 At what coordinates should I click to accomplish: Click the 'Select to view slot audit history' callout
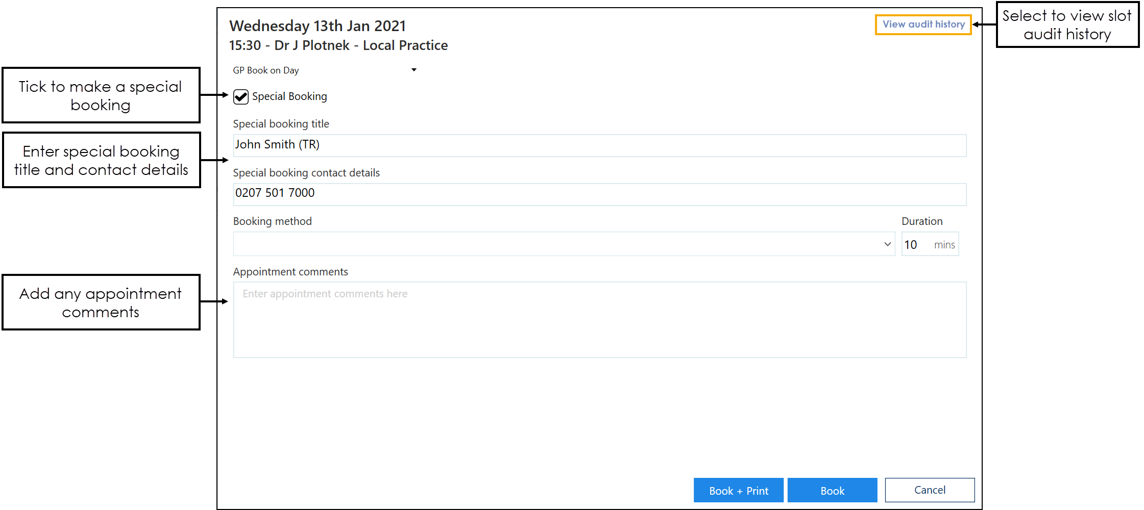(1067, 25)
